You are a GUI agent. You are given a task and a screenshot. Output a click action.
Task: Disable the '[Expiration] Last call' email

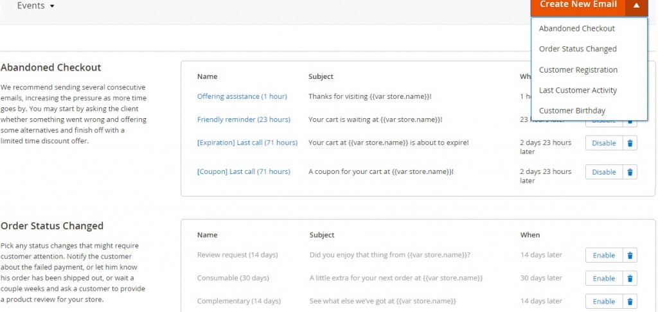pyautogui.click(x=603, y=143)
